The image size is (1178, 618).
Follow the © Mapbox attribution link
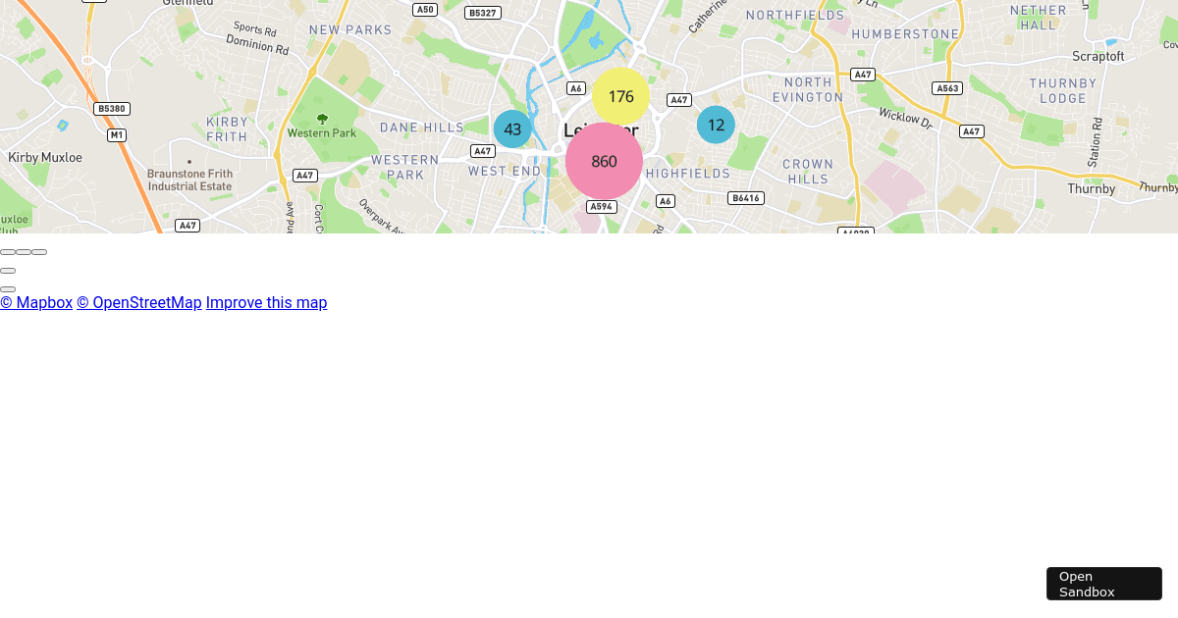pos(36,302)
